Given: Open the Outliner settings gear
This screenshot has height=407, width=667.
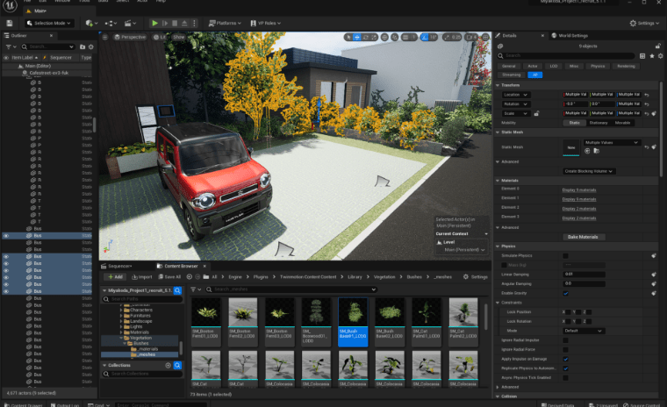Looking at the screenshot, I should [x=91, y=46].
